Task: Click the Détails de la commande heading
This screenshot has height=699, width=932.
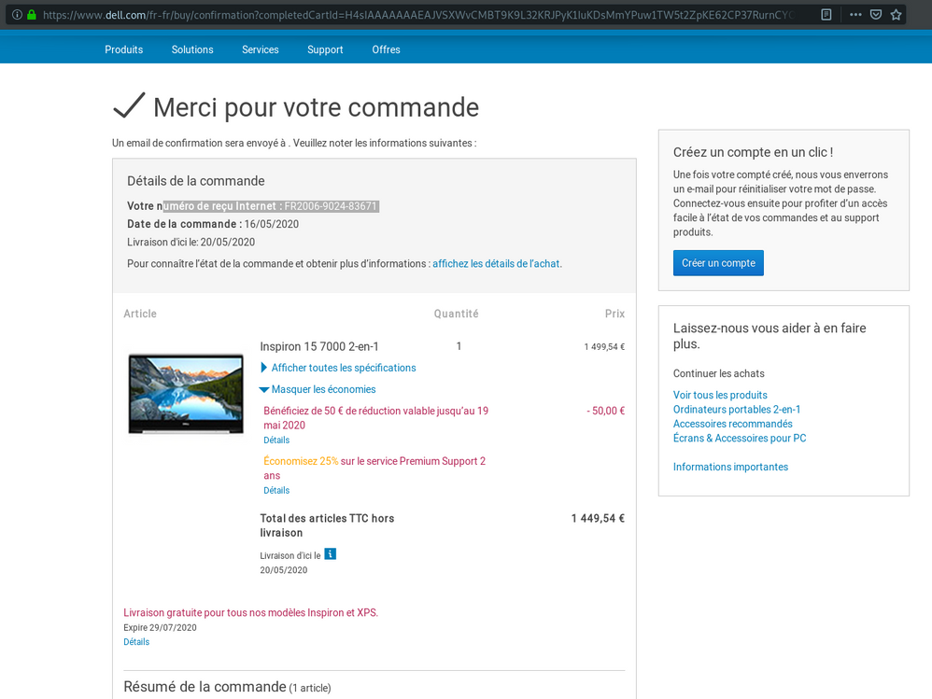Action: 196,181
